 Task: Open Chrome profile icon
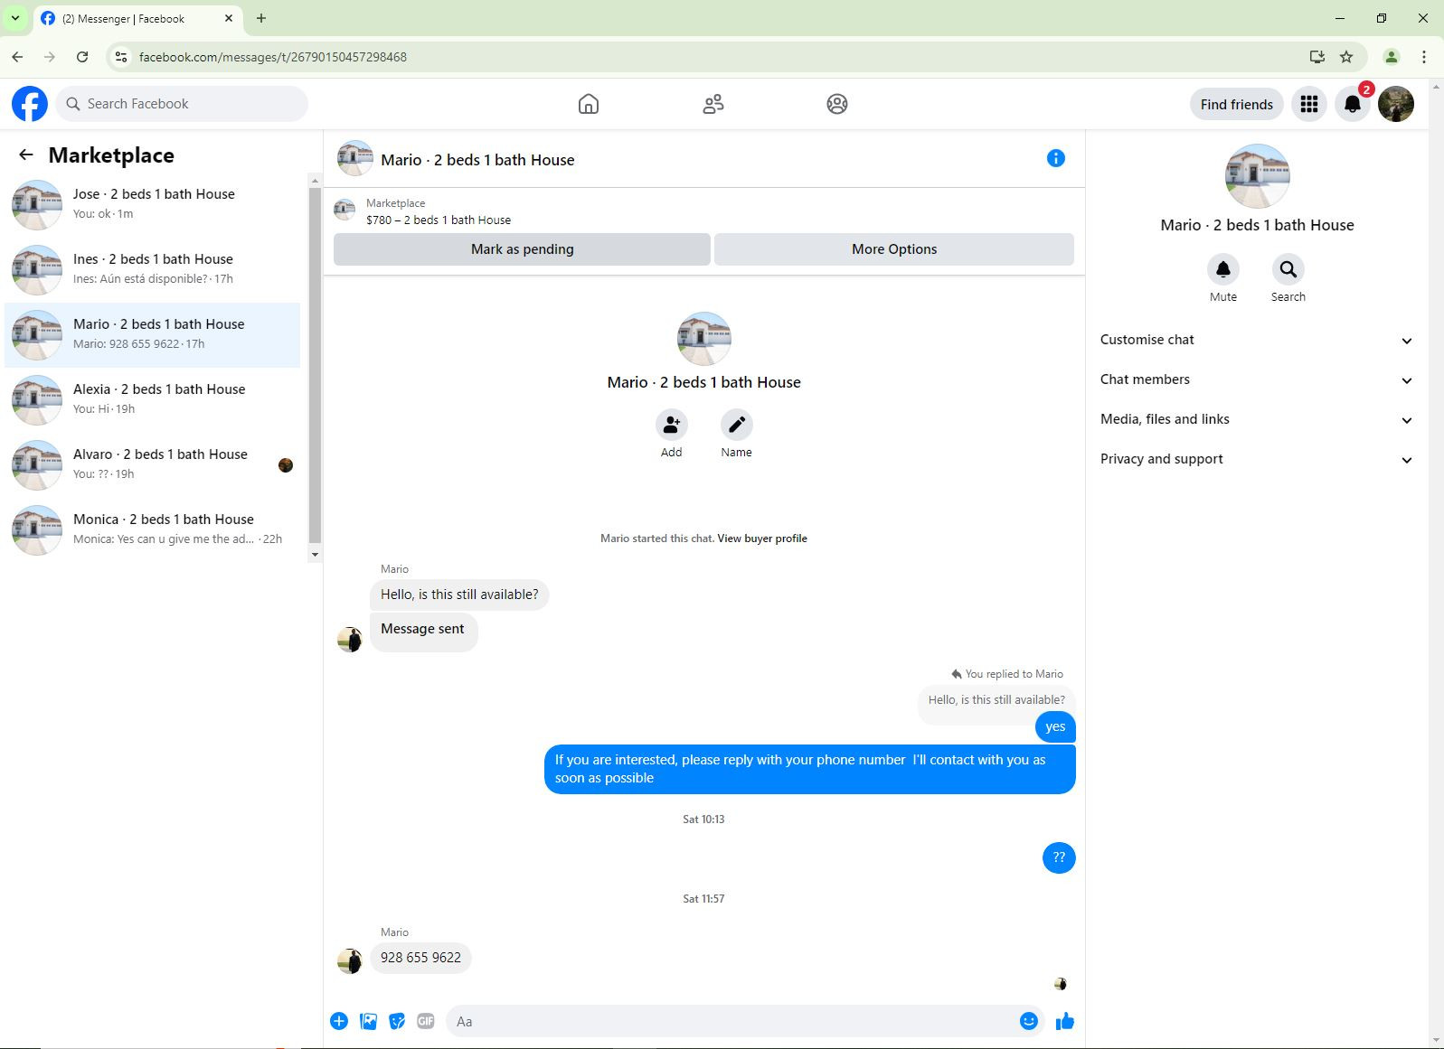(1392, 57)
